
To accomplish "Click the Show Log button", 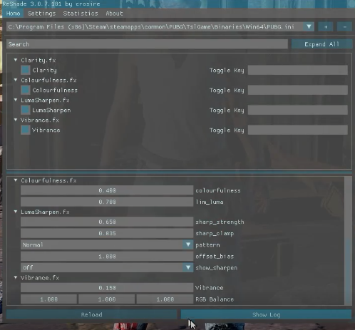I will click(x=266, y=314).
